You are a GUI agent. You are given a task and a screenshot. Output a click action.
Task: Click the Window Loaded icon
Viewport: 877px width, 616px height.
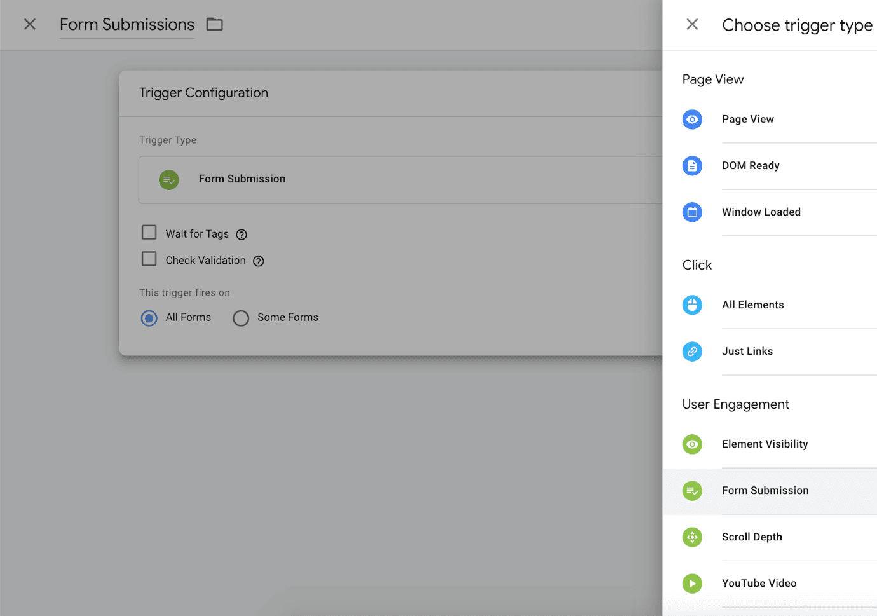(x=692, y=212)
